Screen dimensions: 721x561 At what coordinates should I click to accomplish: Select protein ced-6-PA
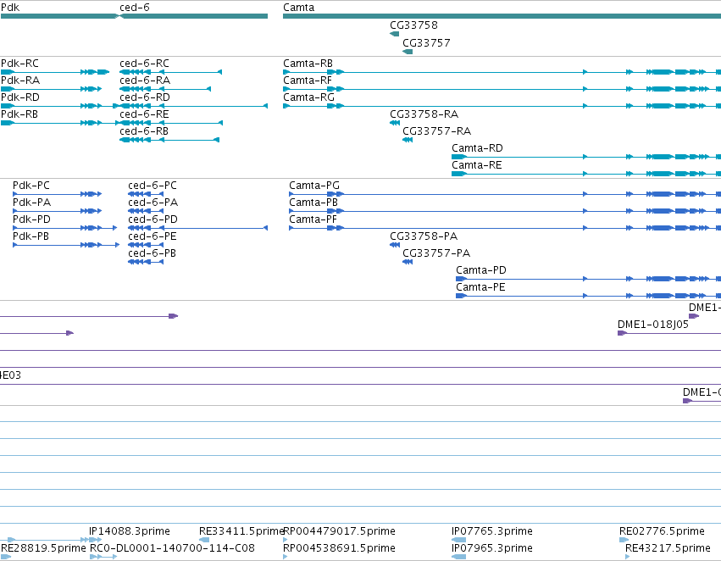click(153, 203)
